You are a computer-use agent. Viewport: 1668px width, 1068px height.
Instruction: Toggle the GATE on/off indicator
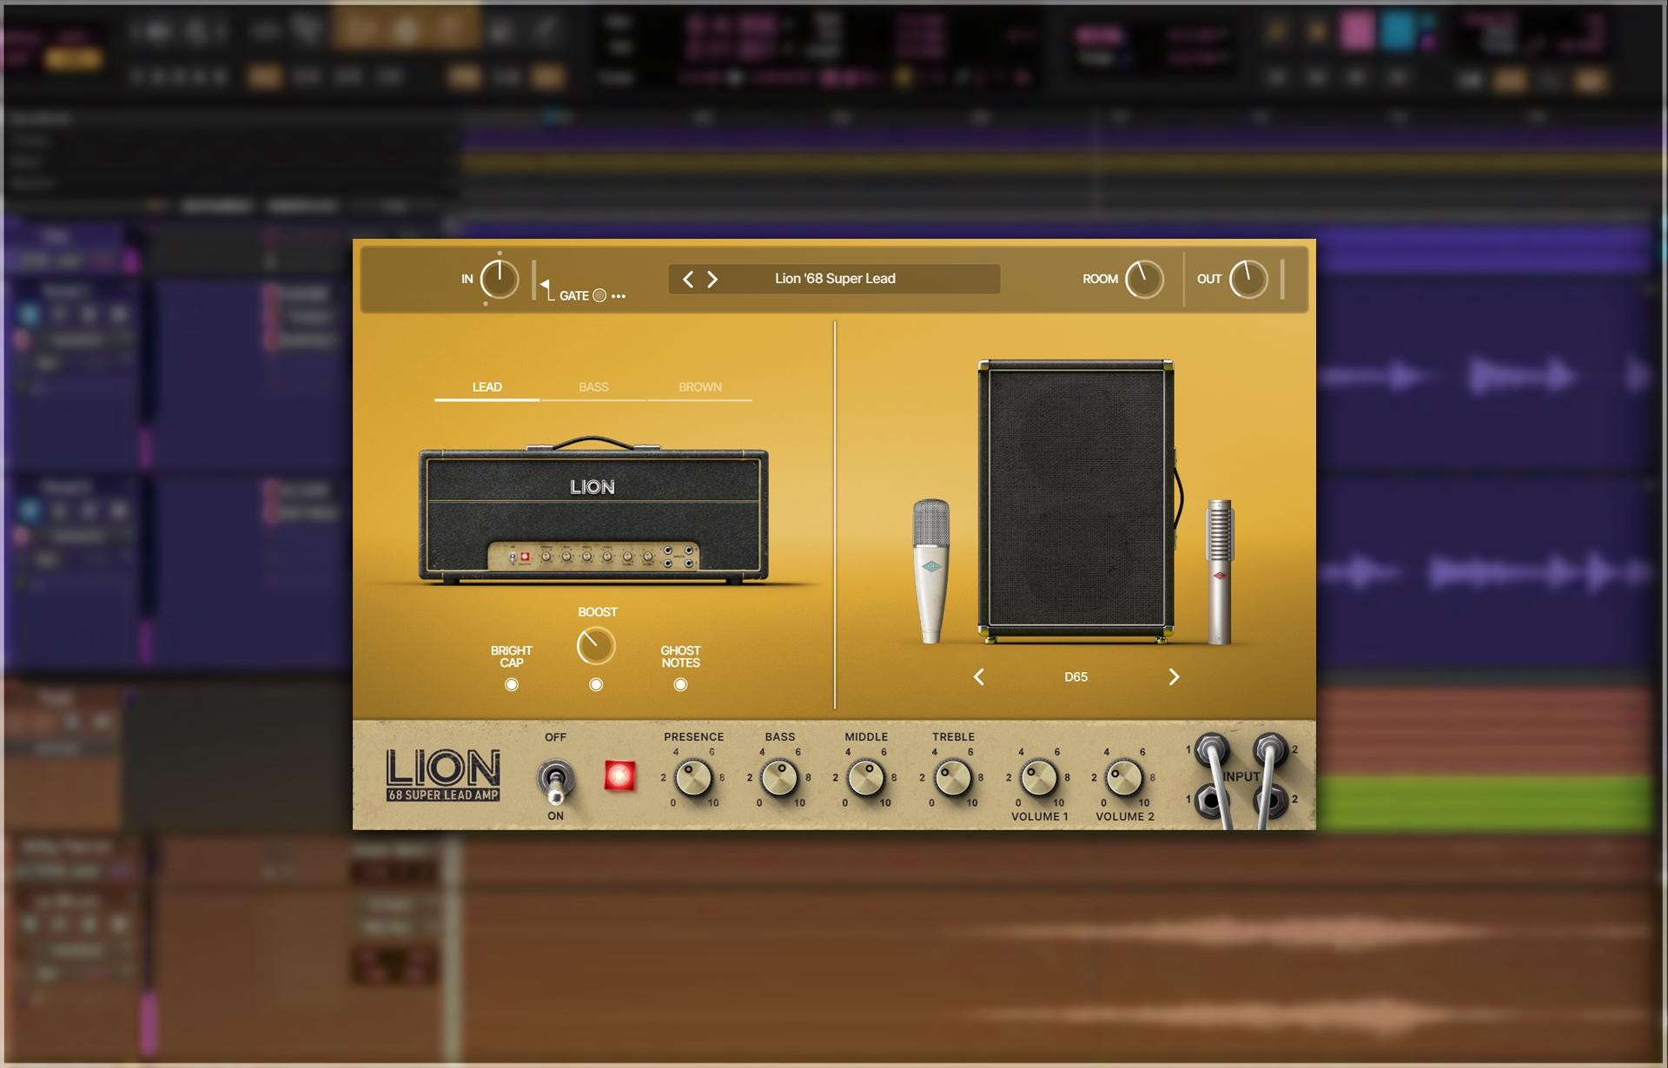tap(599, 296)
